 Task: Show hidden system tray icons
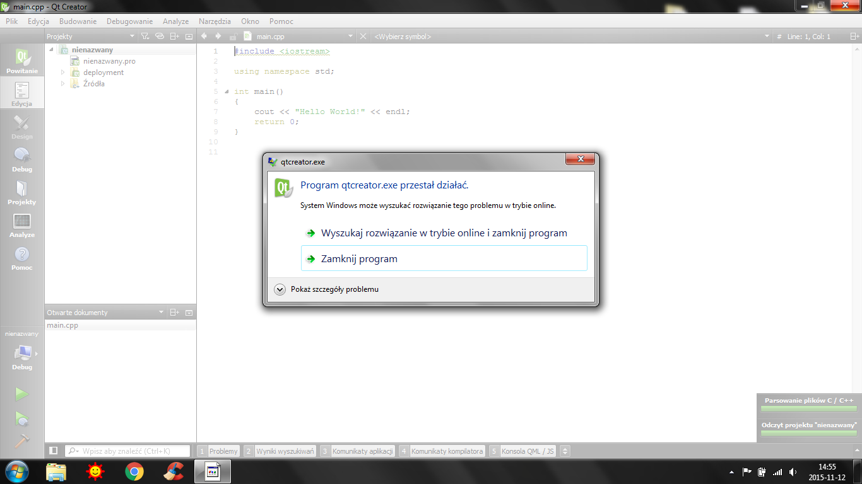[731, 471]
